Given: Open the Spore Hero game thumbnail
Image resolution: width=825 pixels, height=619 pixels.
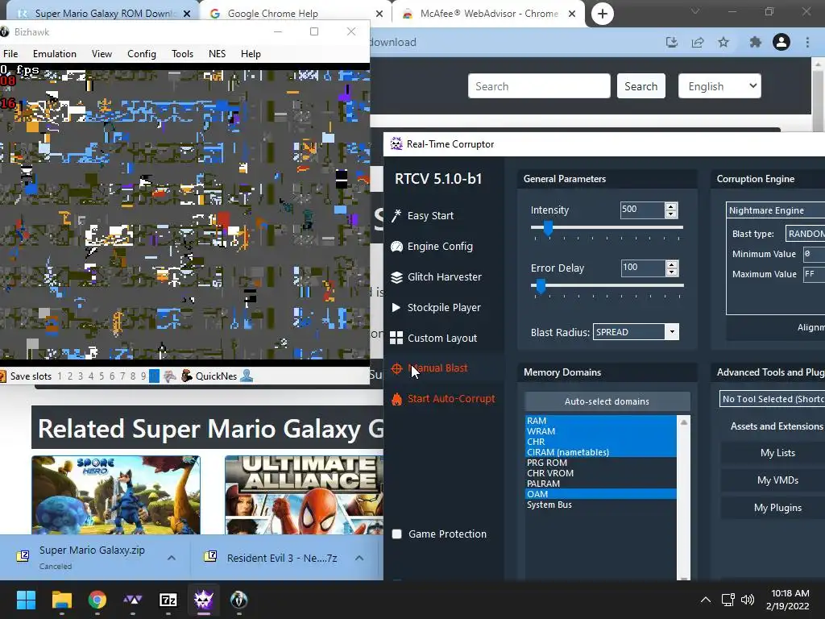Looking at the screenshot, I should tap(116, 495).
